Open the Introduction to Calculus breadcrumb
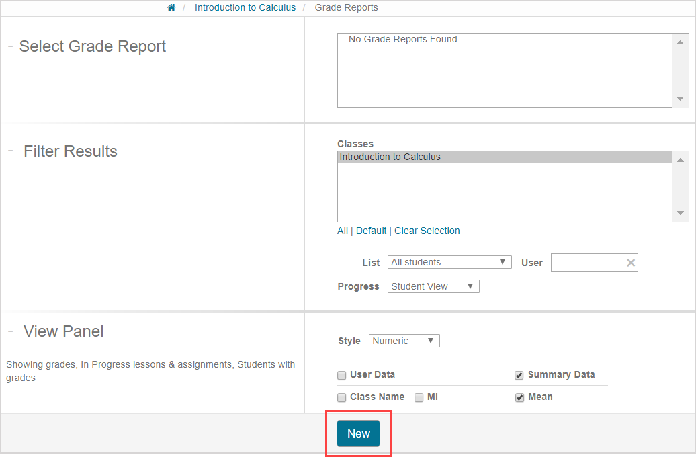 point(245,7)
